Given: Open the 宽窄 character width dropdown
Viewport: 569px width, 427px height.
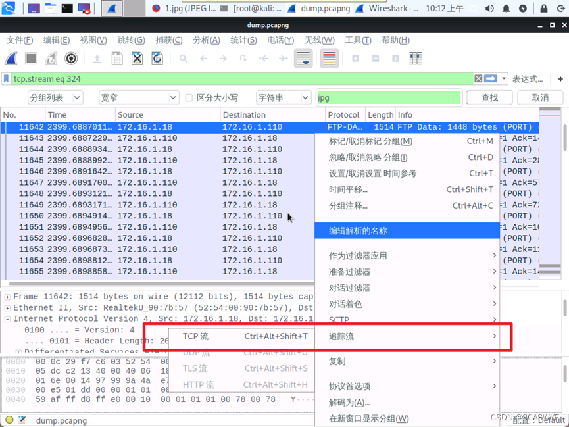Looking at the screenshot, I should point(139,97).
